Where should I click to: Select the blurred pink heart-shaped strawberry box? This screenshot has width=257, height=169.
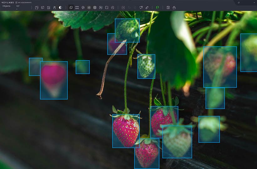(x=54, y=80)
